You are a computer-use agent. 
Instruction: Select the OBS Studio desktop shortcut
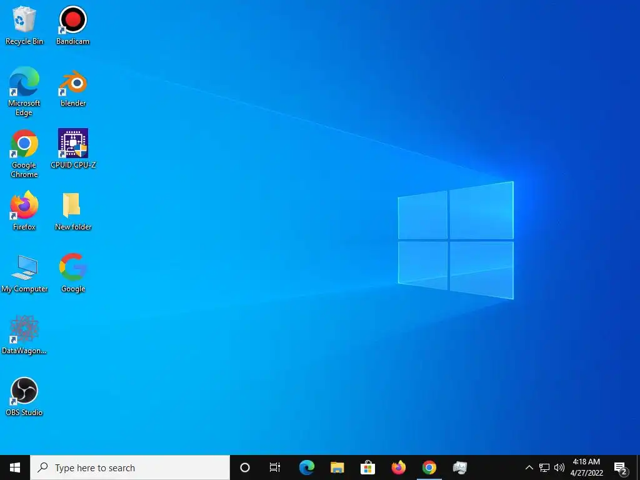(24, 396)
